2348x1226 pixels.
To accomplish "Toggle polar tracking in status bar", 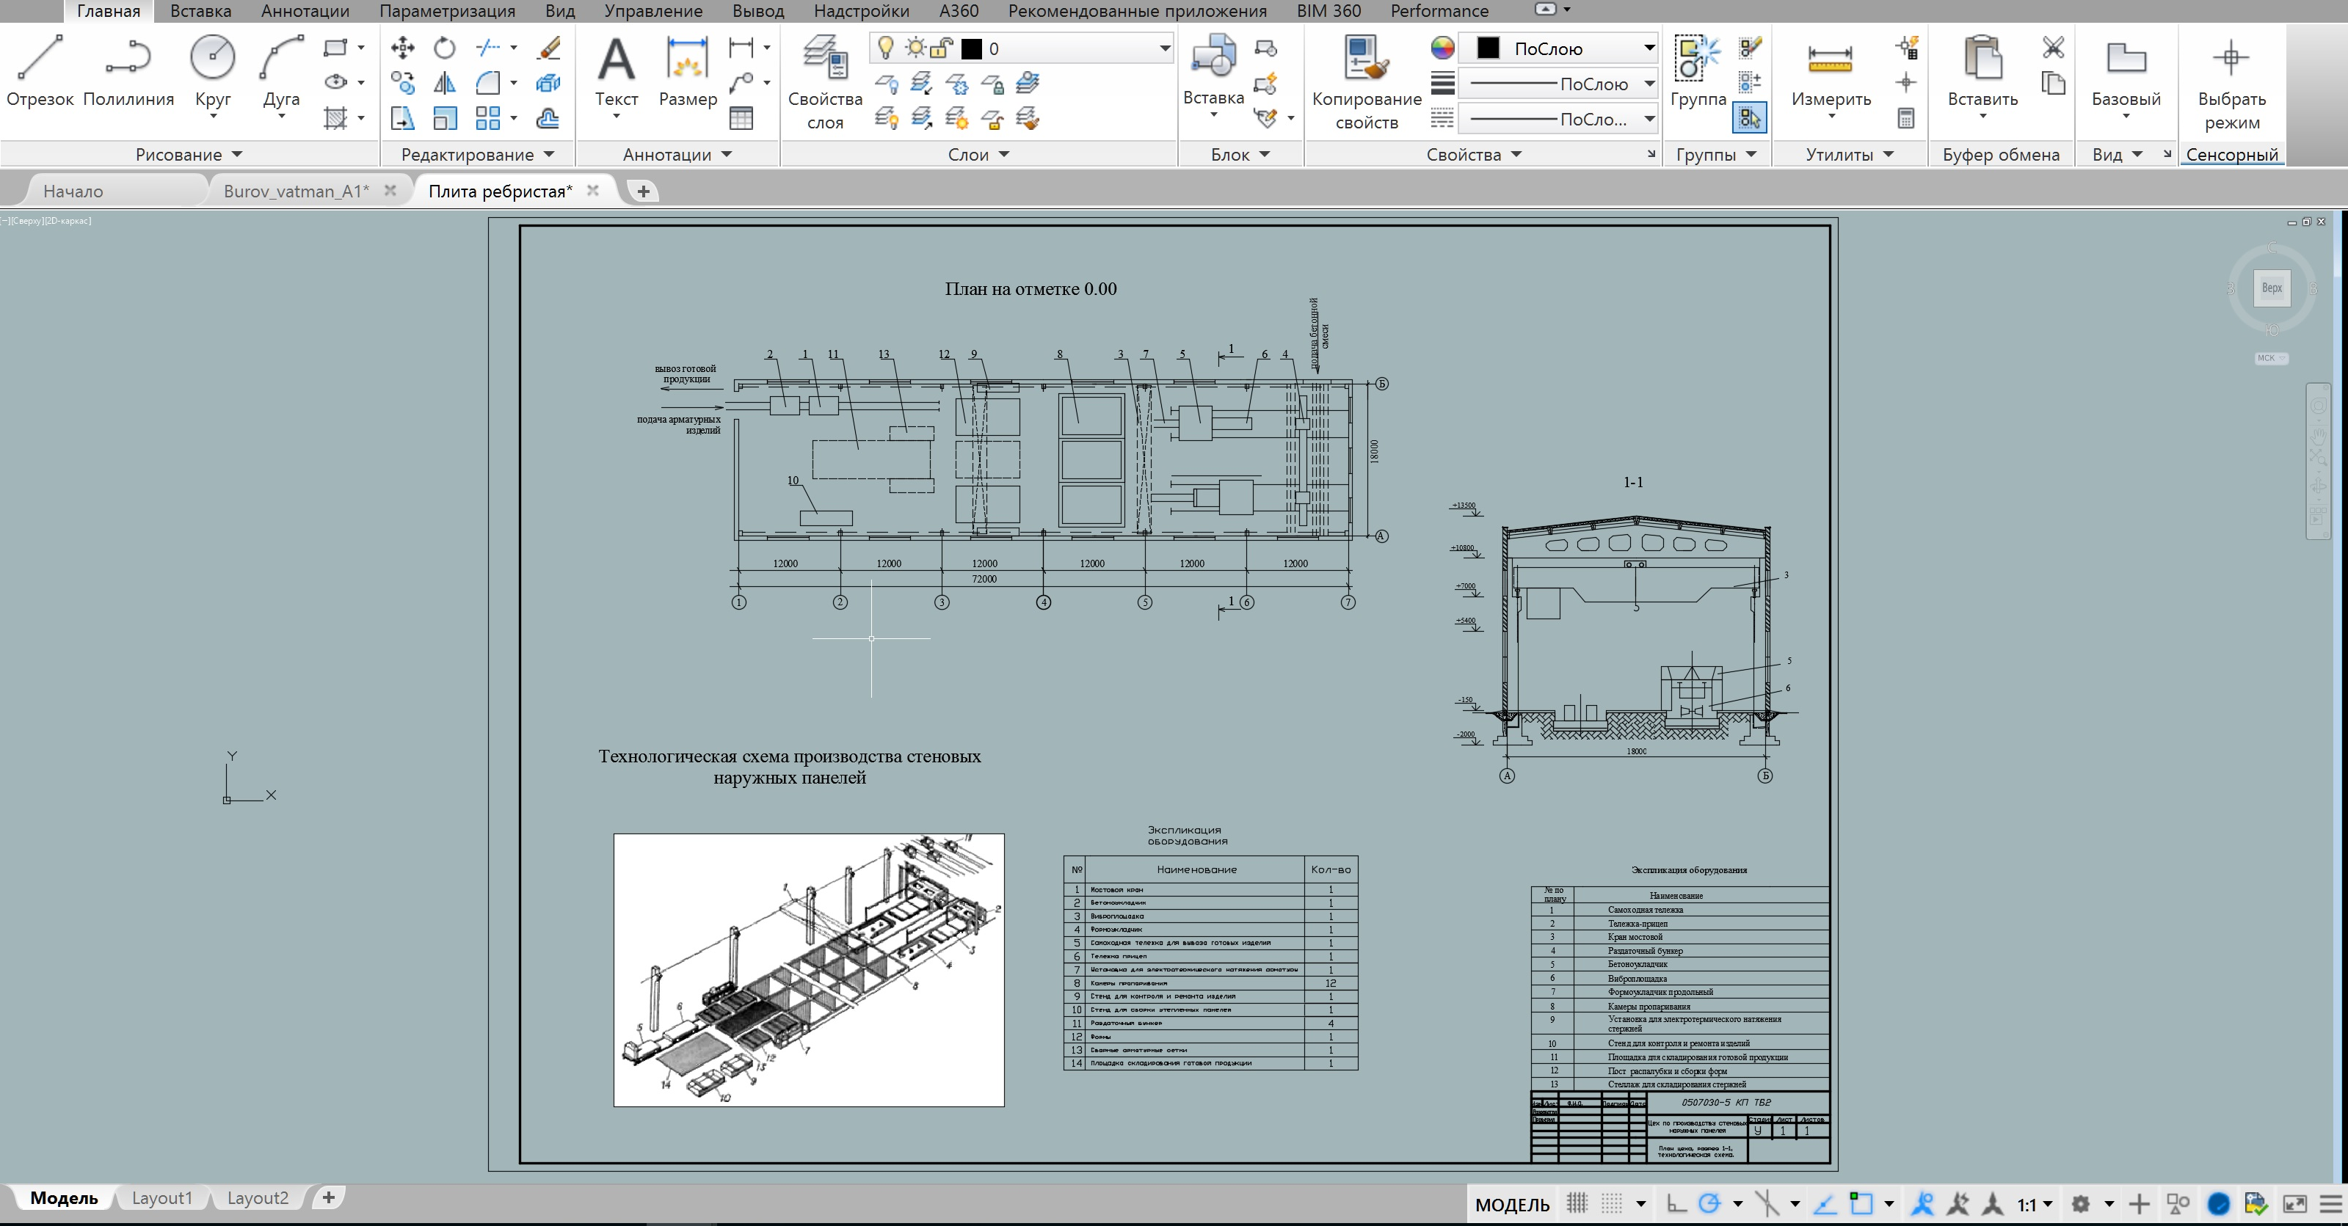I will (x=1710, y=1204).
